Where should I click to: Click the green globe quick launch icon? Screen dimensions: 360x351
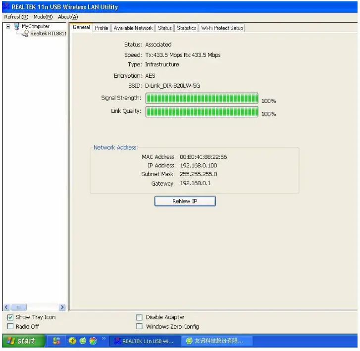coord(83,341)
